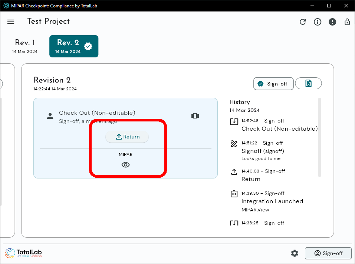Select the Rev. 1 tab
The width and height of the screenshot is (355, 264).
[x=25, y=46]
